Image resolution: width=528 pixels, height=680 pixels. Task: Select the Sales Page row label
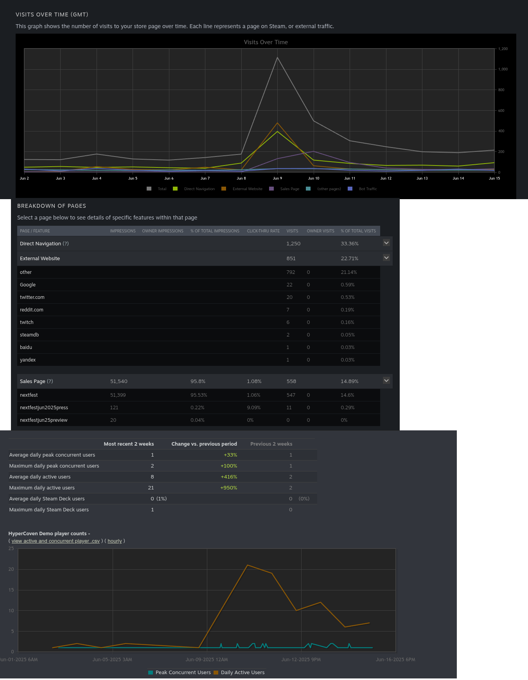click(32, 381)
